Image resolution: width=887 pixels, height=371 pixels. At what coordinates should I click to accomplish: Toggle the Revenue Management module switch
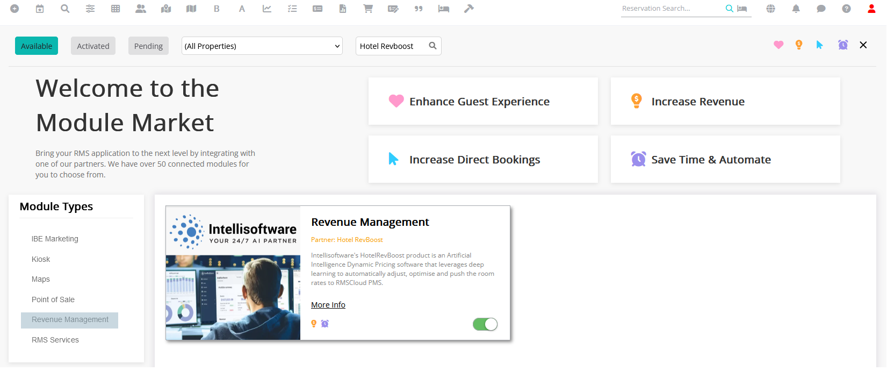(485, 324)
